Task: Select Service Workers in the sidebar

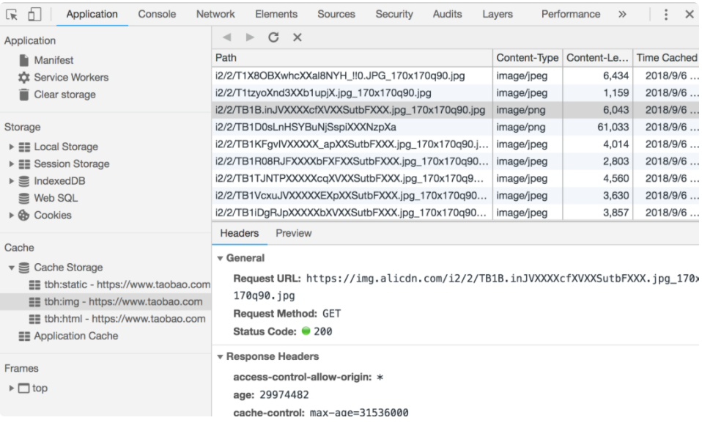Action: [71, 78]
